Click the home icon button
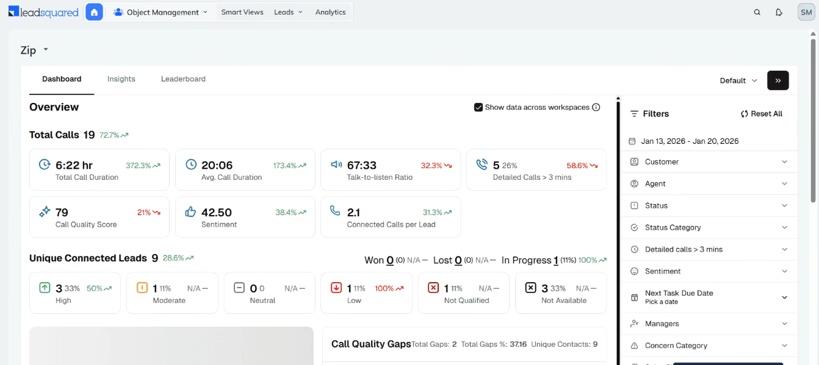The height and width of the screenshot is (365, 819). pos(94,12)
